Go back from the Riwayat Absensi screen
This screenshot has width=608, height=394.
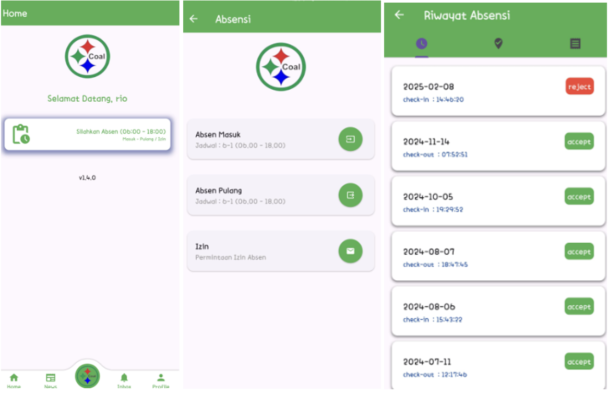[x=399, y=15]
